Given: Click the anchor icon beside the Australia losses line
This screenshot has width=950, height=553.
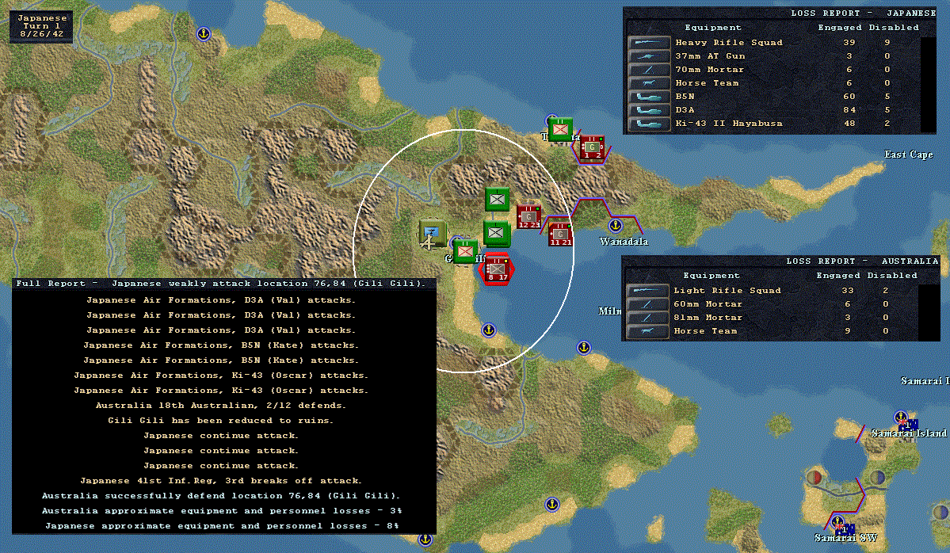Looking at the screenshot, I should [x=551, y=504].
